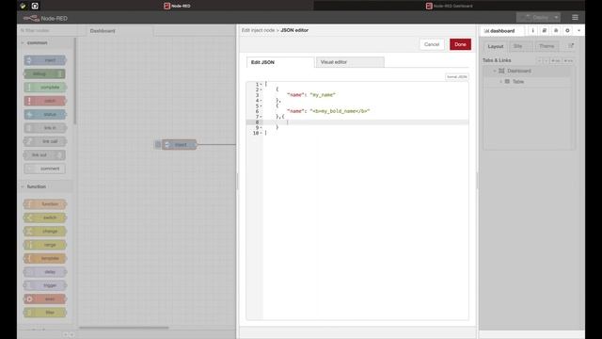Open the help book sidebar icon
The image size is (602, 339).
[544, 31]
